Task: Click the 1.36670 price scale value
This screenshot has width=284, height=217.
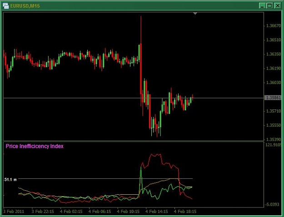Action: (274, 26)
